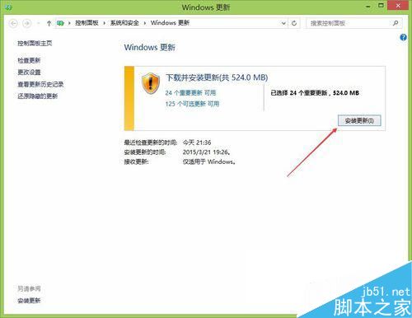
Task: Navigate to 系统和安全 breadcrumb
Action: tap(124, 23)
